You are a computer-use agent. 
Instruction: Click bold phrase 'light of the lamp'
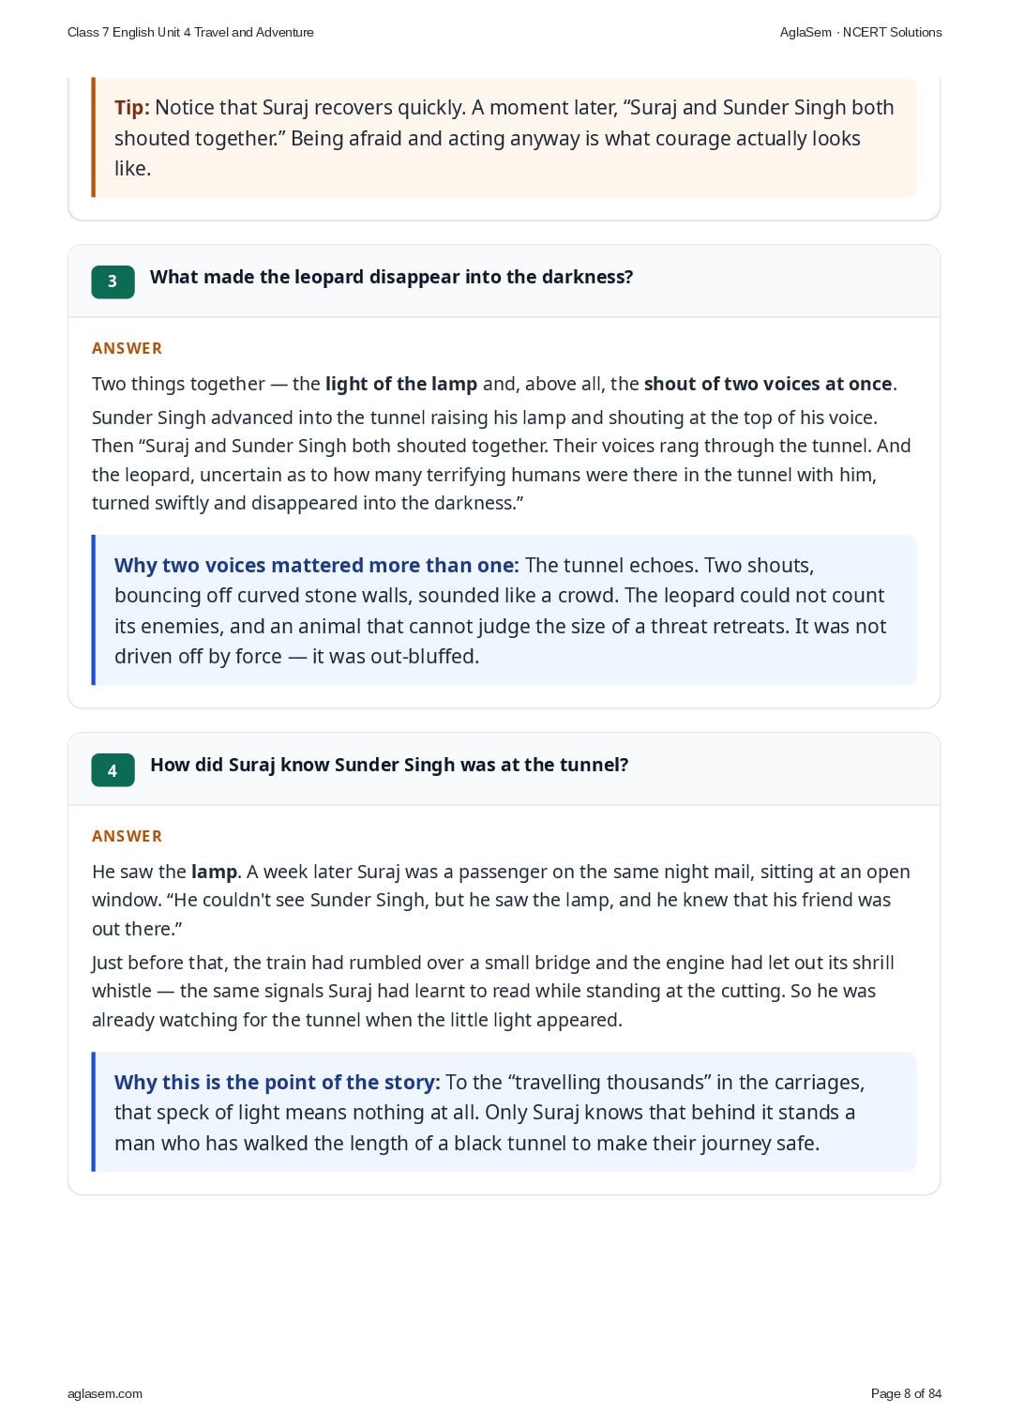pyautogui.click(x=401, y=384)
